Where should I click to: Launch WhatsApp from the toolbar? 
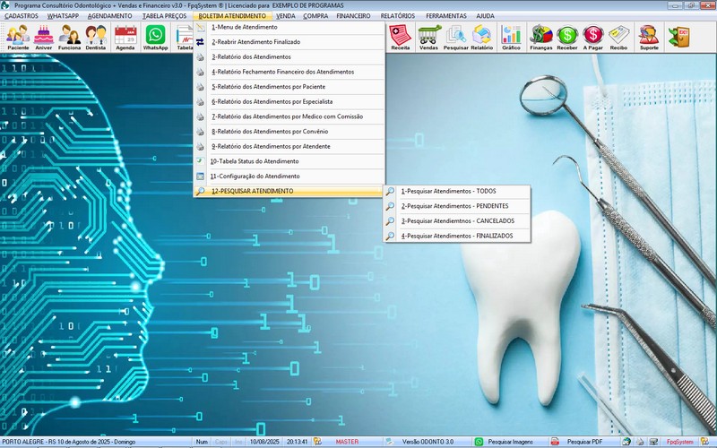[x=156, y=37]
